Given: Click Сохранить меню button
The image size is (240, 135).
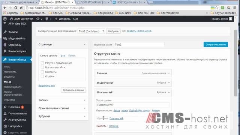Looking at the screenshot, I should click(216, 45).
